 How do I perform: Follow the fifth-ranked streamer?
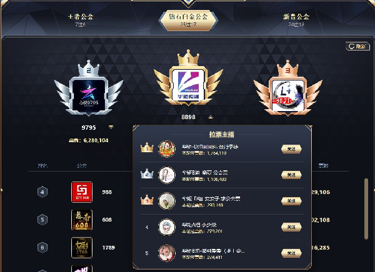tap(291, 253)
